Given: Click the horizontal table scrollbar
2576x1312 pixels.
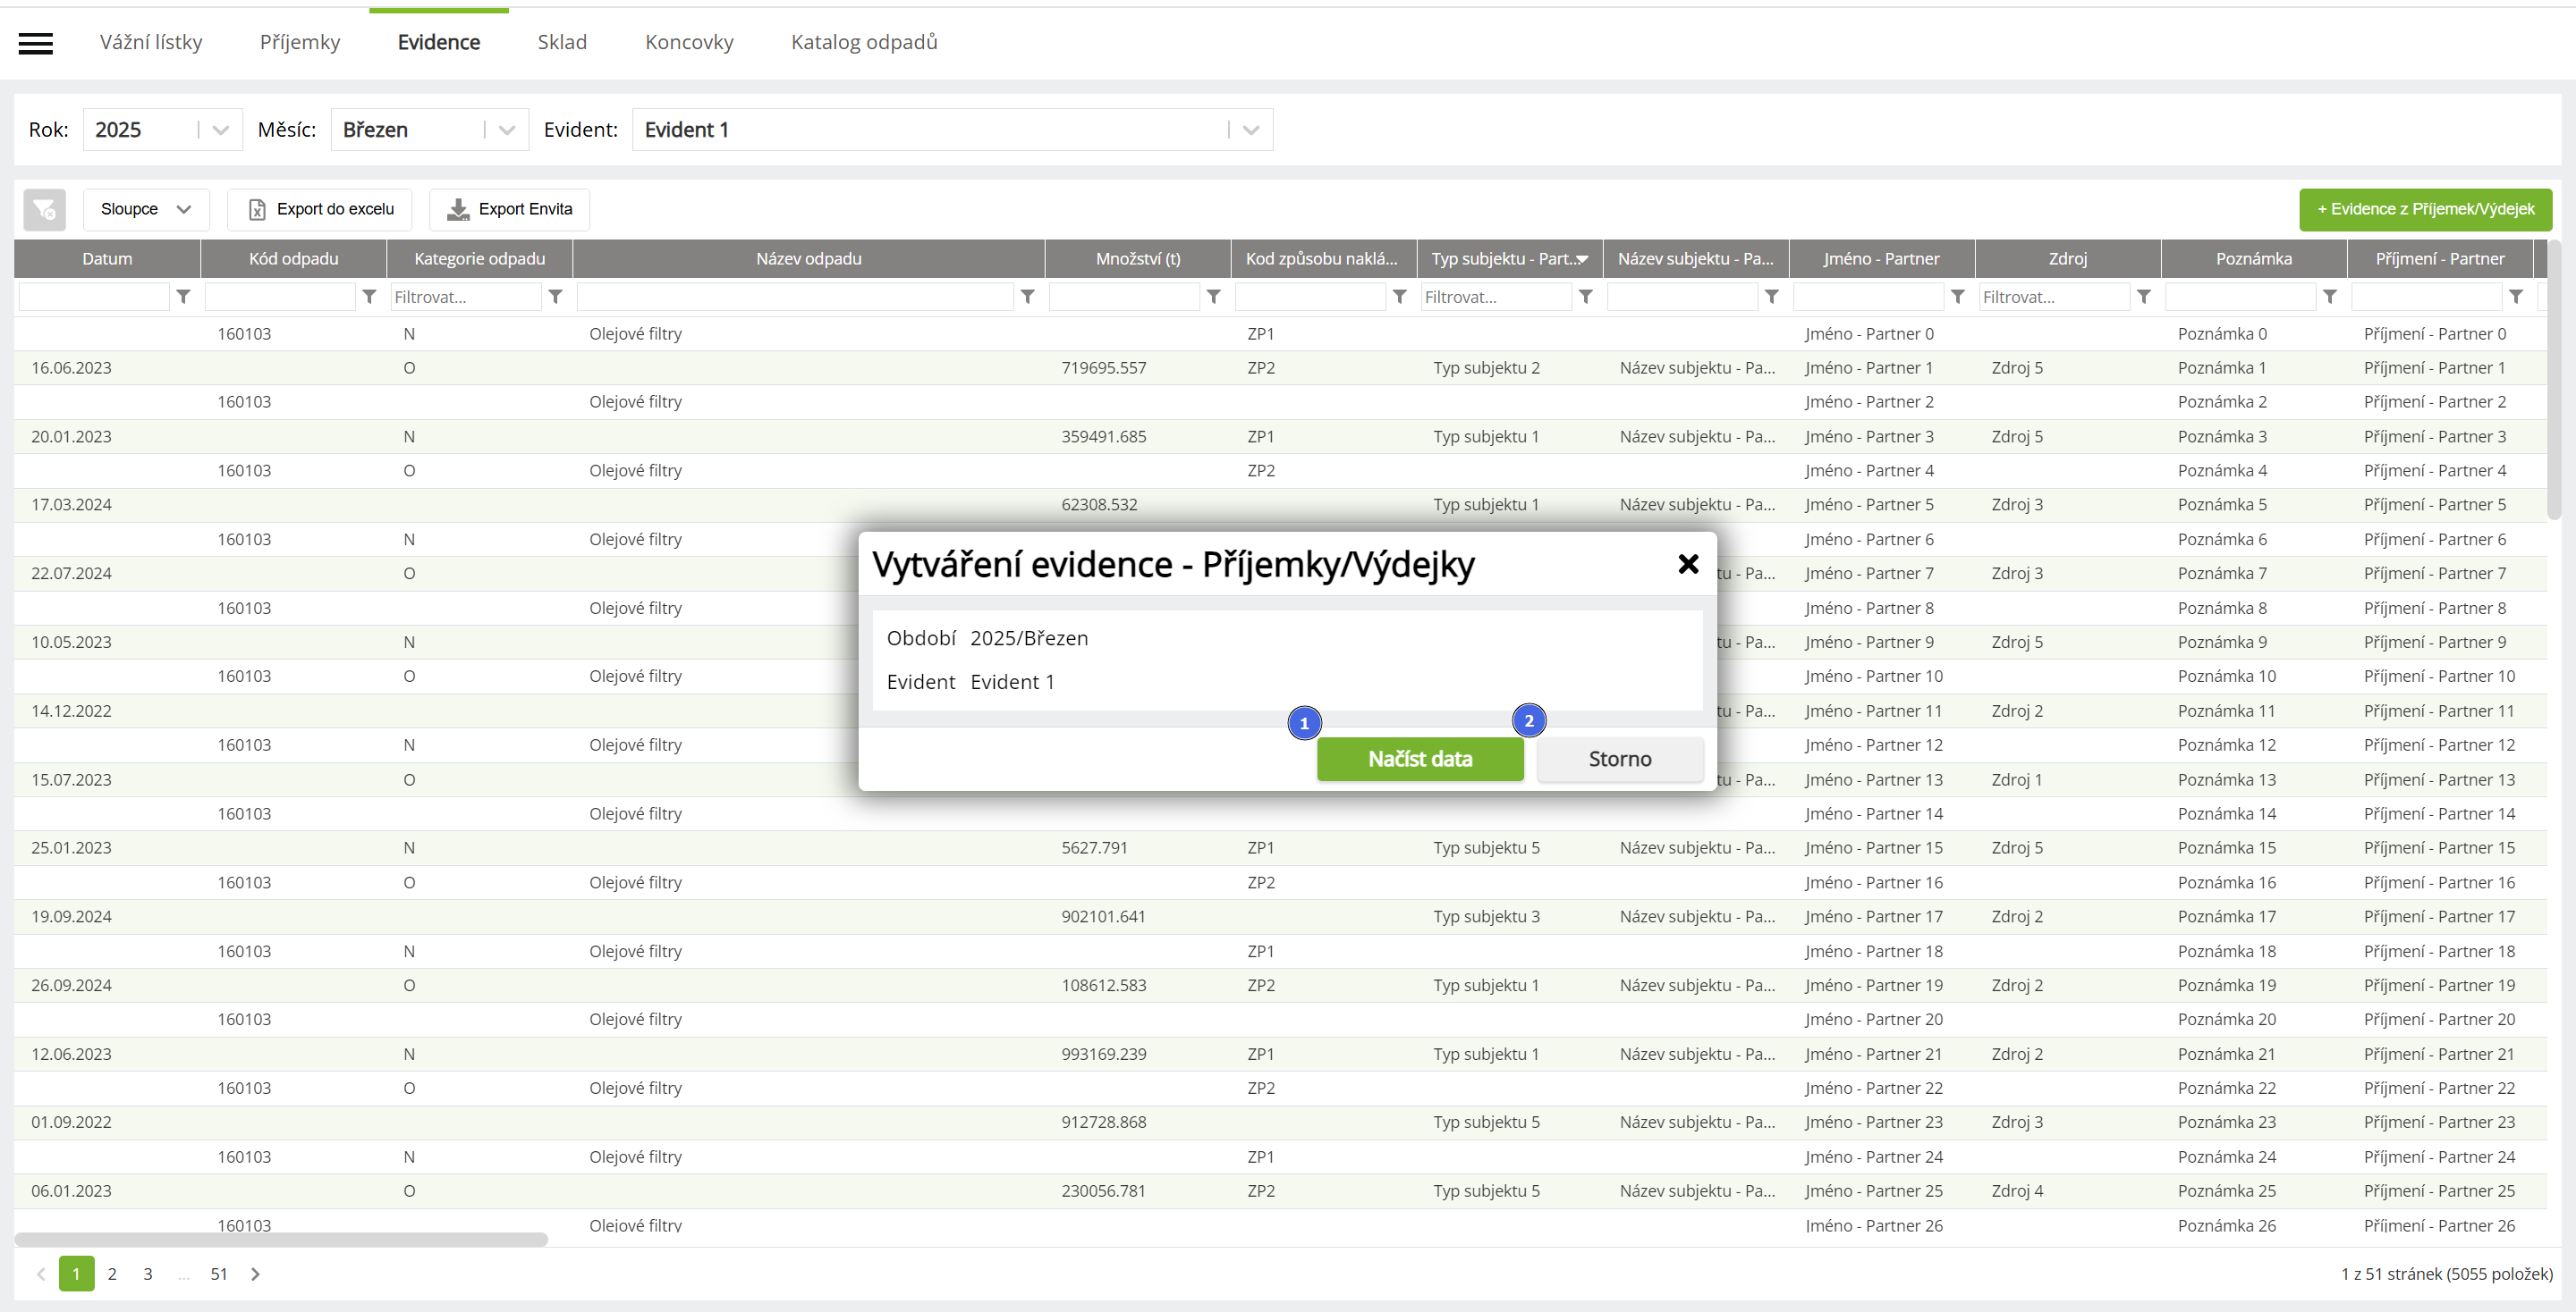Looking at the screenshot, I should coord(281,1241).
